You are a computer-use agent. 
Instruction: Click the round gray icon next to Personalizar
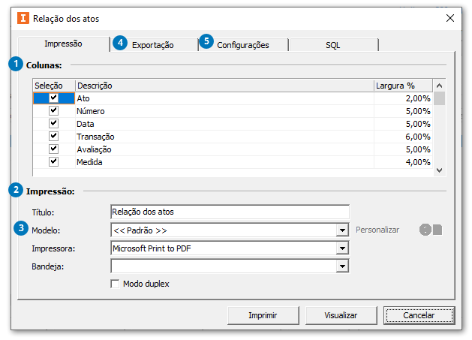coord(425,230)
